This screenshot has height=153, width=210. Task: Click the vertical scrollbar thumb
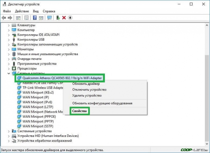click(x=207, y=98)
